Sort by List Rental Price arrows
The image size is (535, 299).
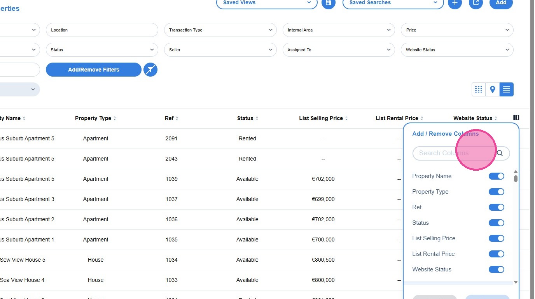421,118
